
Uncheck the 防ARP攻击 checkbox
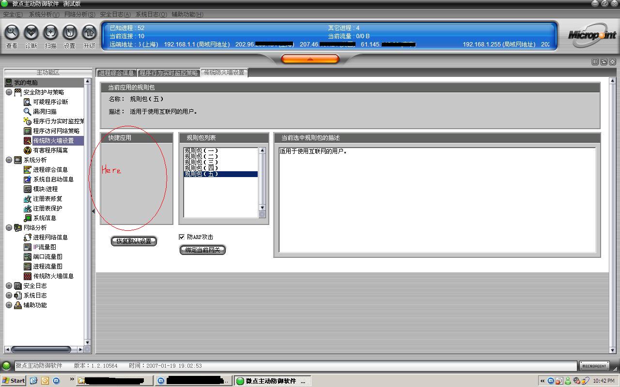point(182,237)
